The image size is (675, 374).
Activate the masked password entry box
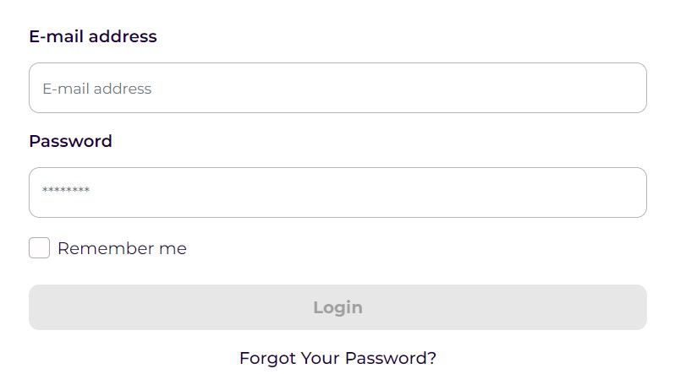tap(337, 192)
